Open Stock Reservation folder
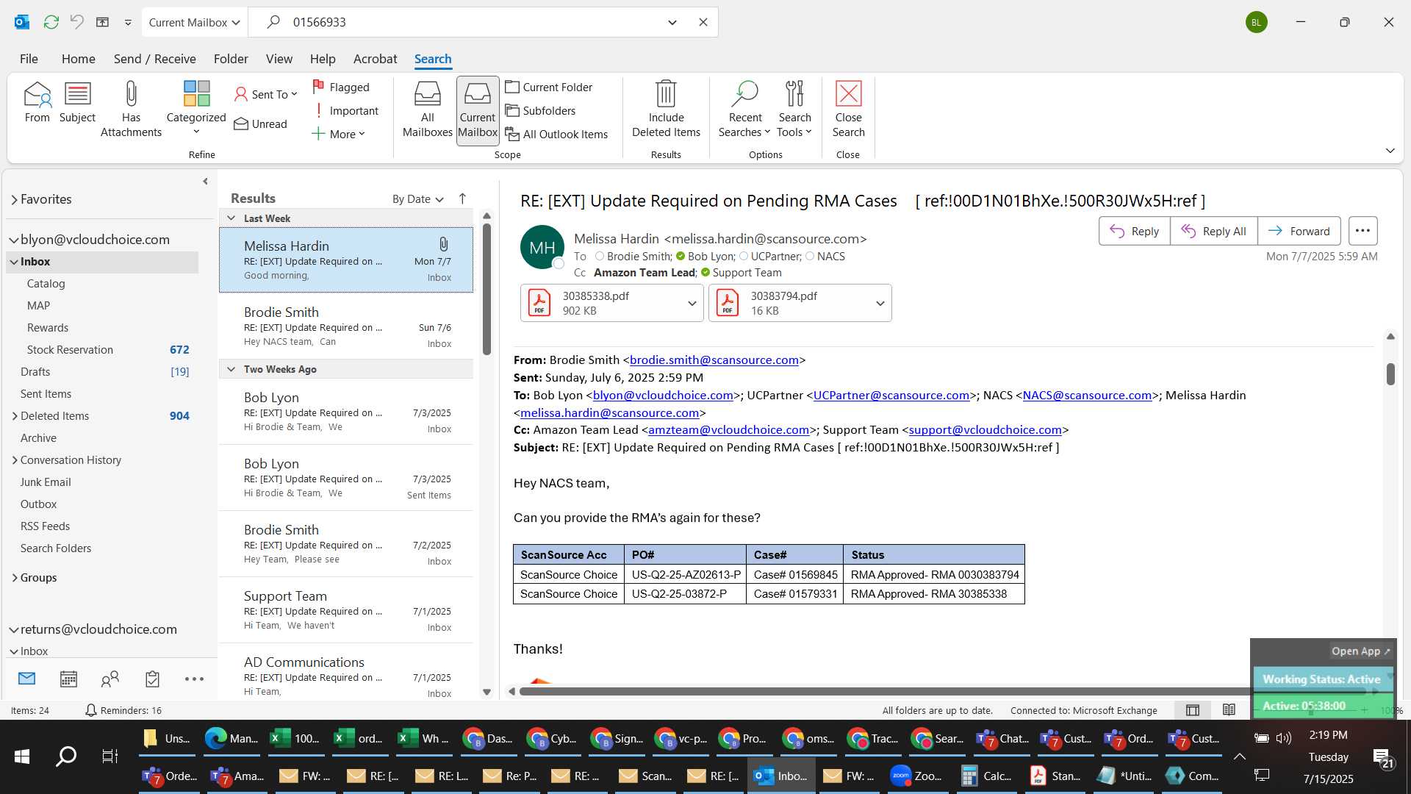Viewport: 1411px width, 794px height. coord(70,350)
